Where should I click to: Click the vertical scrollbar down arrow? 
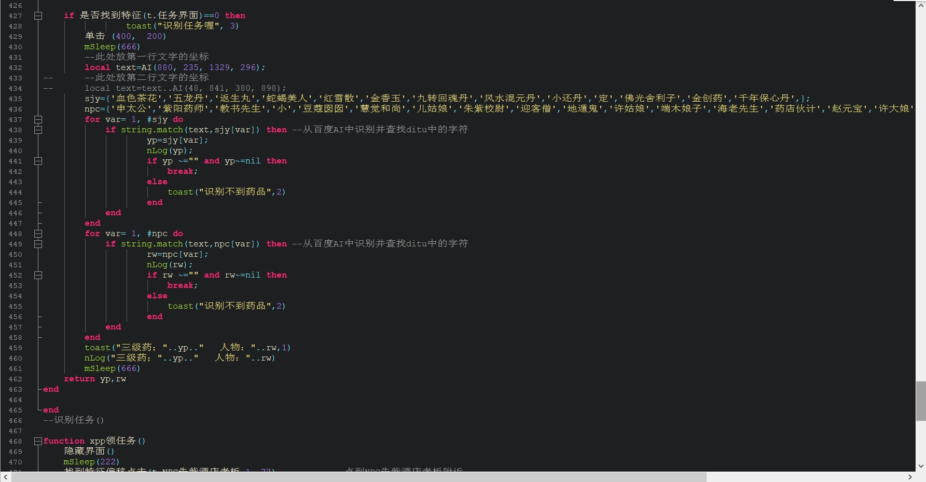(921, 466)
